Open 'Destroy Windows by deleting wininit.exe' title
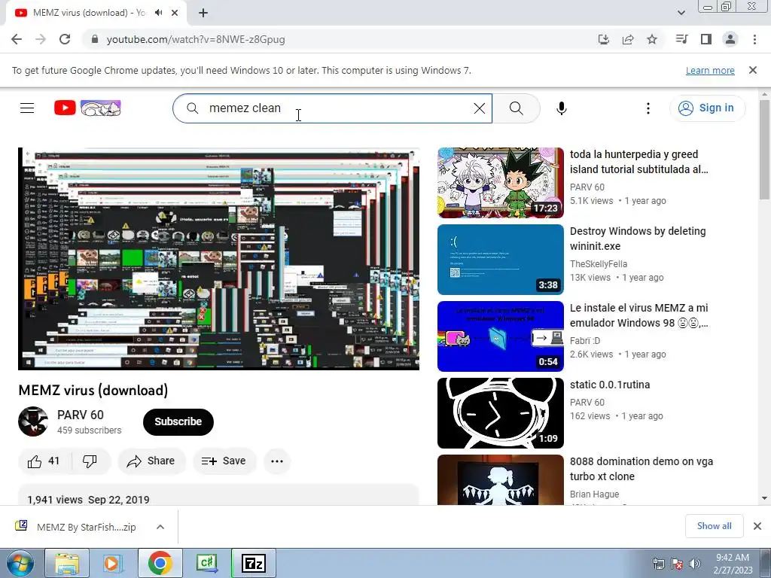The width and height of the screenshot is (771, 578). tap(638, 239)
